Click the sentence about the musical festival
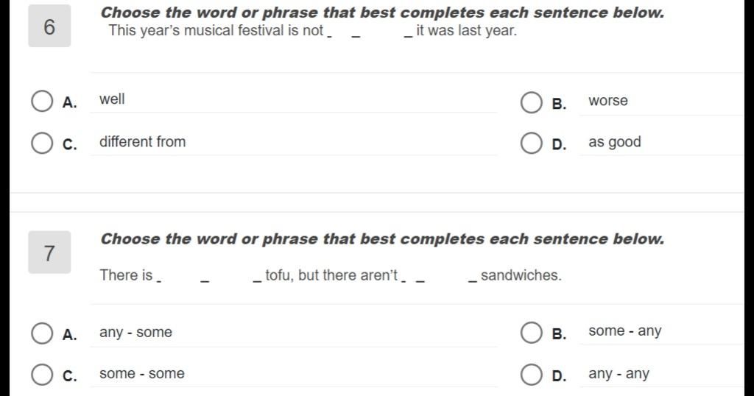Image resolution: width=754 pixels, height=396 pixels. [312, 31]
